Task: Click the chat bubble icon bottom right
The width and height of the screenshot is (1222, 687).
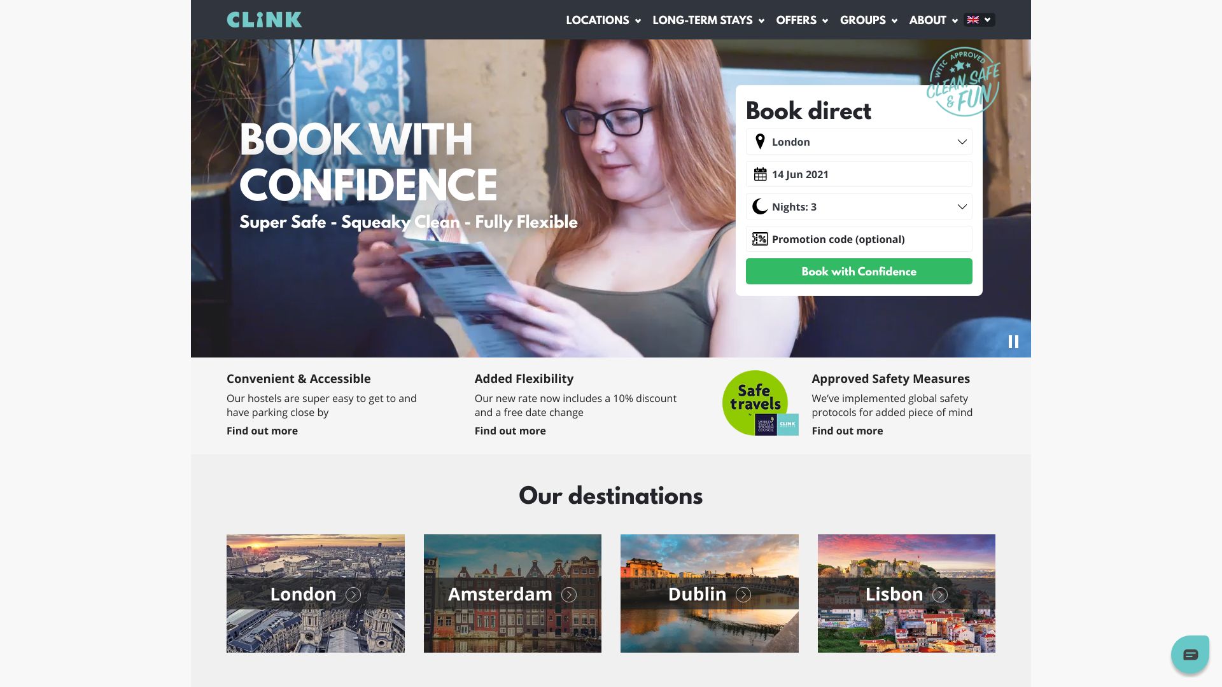Action: pos(1190,653)
